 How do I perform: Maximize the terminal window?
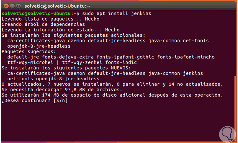(x=18, y=6)
